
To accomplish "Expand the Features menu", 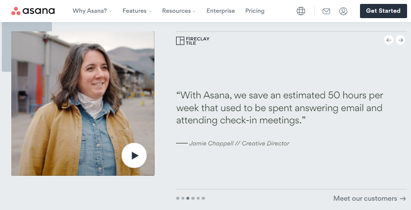I will 137,11.
